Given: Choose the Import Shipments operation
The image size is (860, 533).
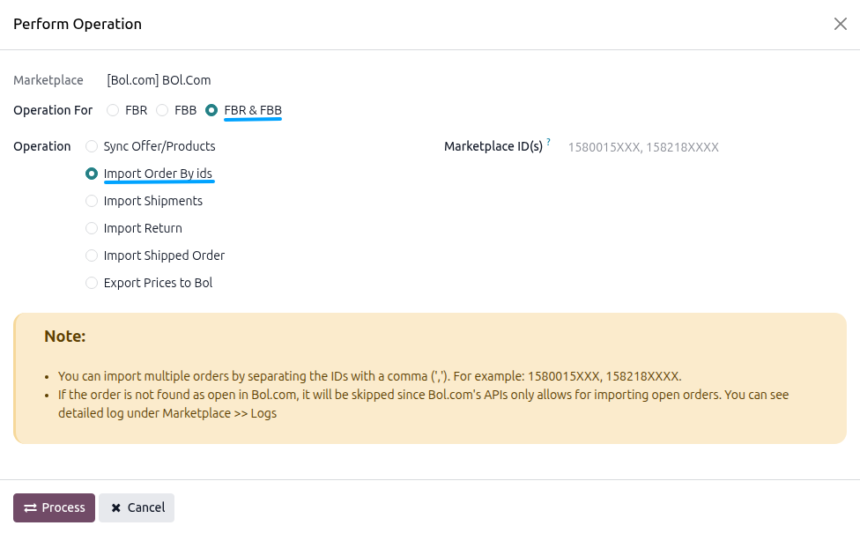Looking at the screenshot, I should tap(92, 201).
